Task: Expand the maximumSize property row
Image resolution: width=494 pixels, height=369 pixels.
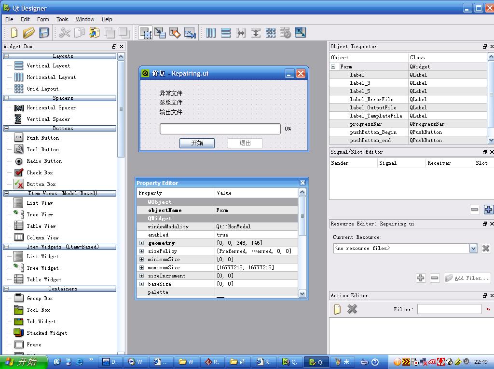Action: click(141, 268)
